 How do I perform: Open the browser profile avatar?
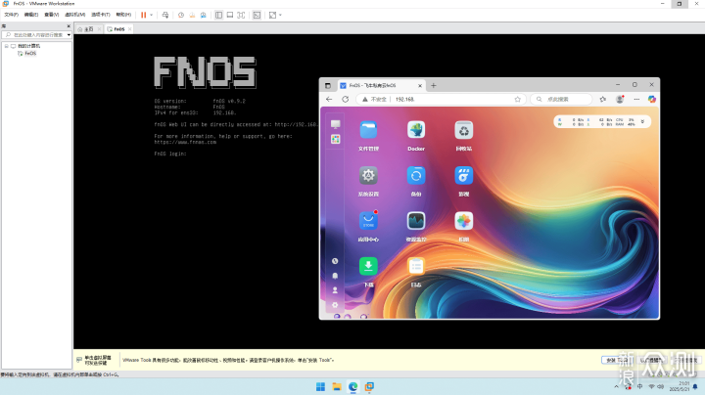pyautogui.click(x=620, y=99)
